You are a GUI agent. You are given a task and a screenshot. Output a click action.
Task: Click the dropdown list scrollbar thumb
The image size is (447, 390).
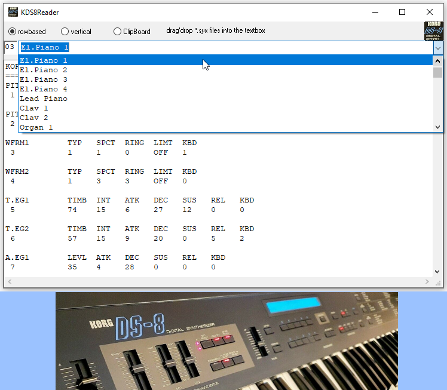[x=437, y=72]
